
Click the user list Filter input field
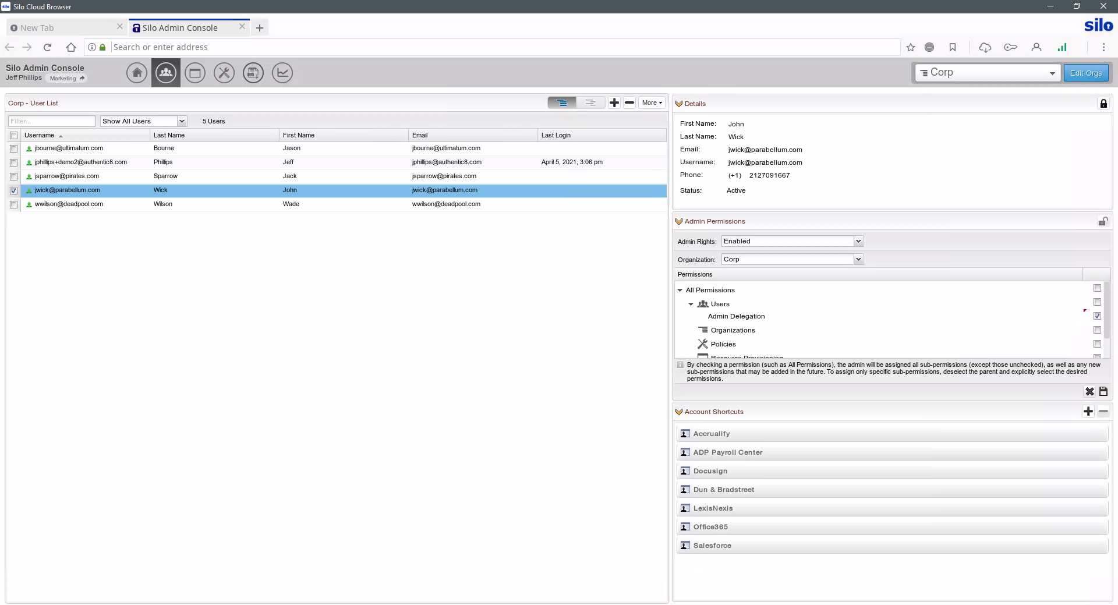click(x=51, y=121)
